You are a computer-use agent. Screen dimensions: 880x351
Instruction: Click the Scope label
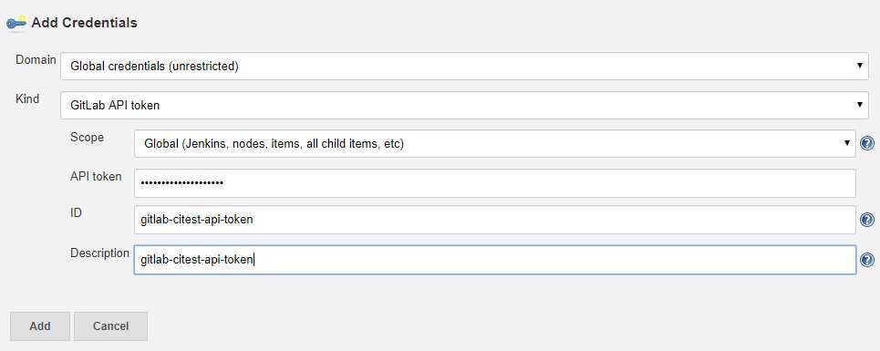[87, 138]
